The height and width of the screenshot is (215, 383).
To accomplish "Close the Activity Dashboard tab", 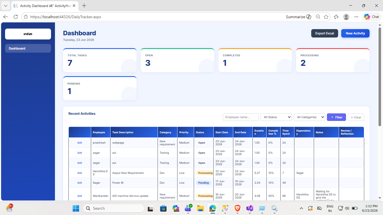I will (75, 6).
